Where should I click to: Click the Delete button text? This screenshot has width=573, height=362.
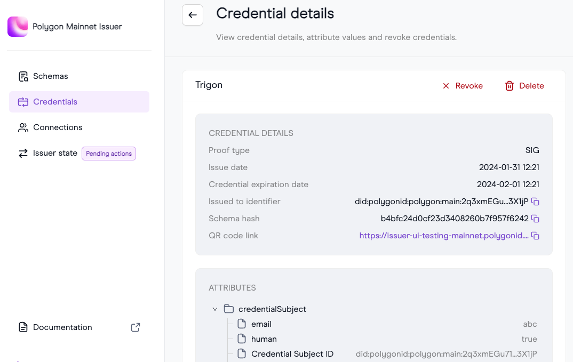(531, 86)
